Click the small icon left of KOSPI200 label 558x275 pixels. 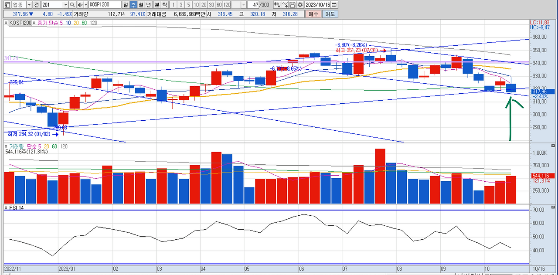coord(6,23)
